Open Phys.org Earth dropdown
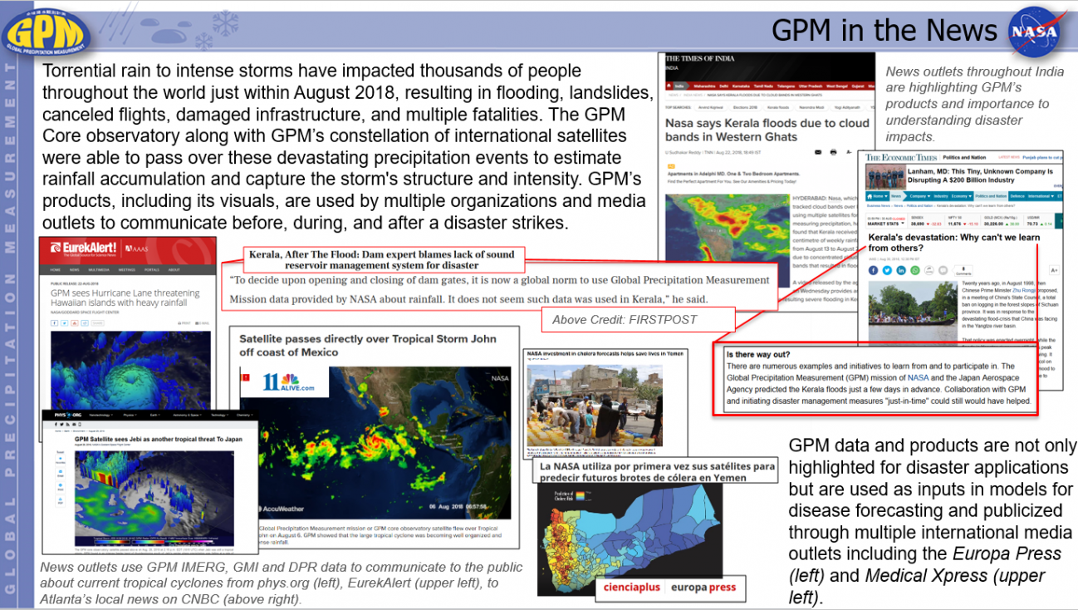Image resolution: width=1078 pixels, height=610 pixels. pyautogui.click(x=154, y=415)
